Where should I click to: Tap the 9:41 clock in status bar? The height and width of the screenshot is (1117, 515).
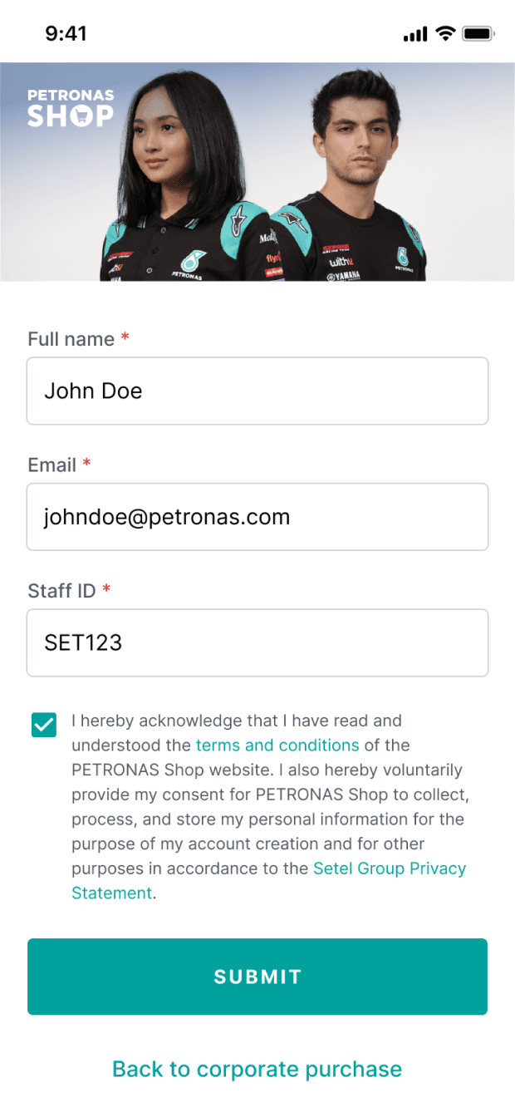coord(66,33)
